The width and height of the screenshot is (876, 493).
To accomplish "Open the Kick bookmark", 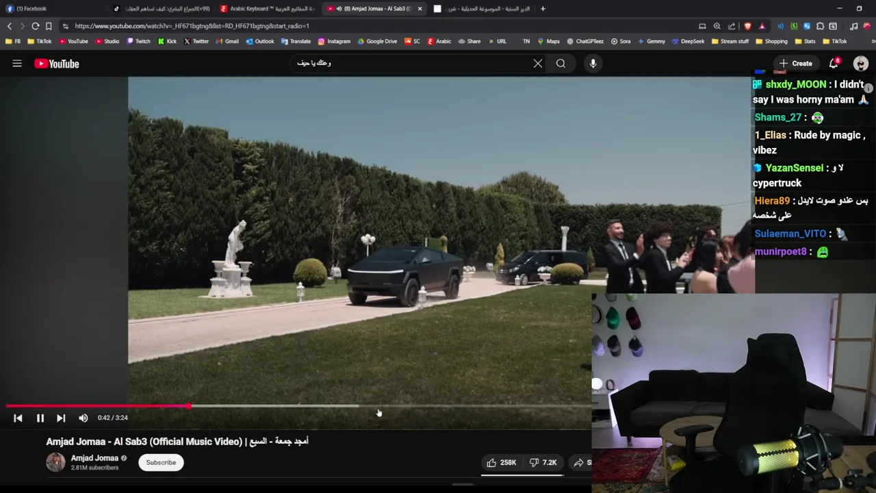I will pyautogui.click(x=167, y=41).
